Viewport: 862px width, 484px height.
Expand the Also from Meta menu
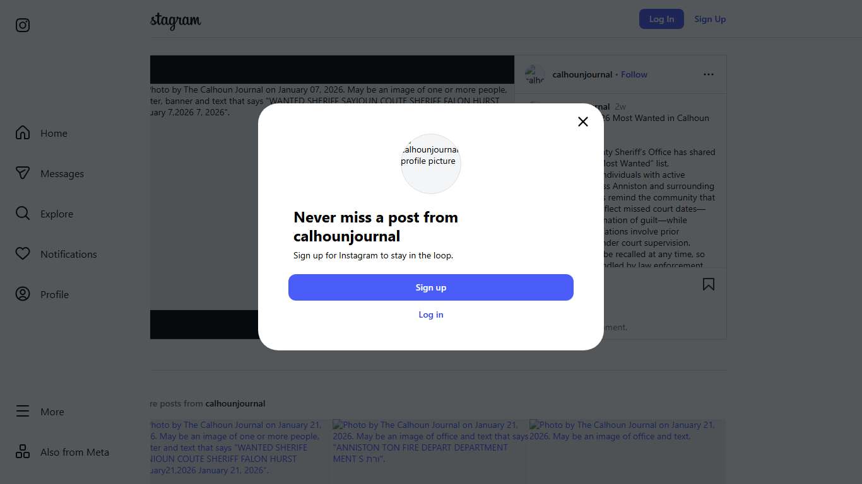[x=23, y=452]
